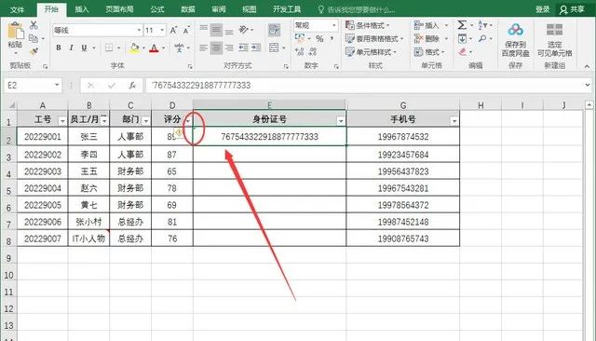Open the font size dropdown
596x341 pixels.
coord(162,31)
